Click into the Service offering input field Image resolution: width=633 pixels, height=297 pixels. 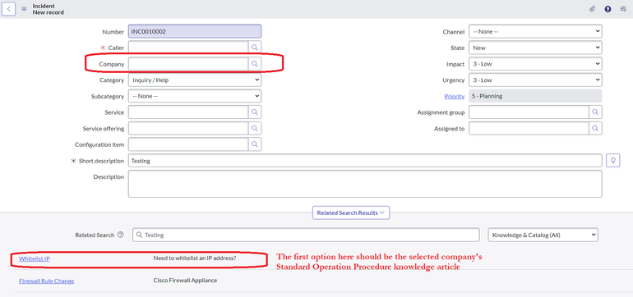pyautogui.click(x=188, y=128)
